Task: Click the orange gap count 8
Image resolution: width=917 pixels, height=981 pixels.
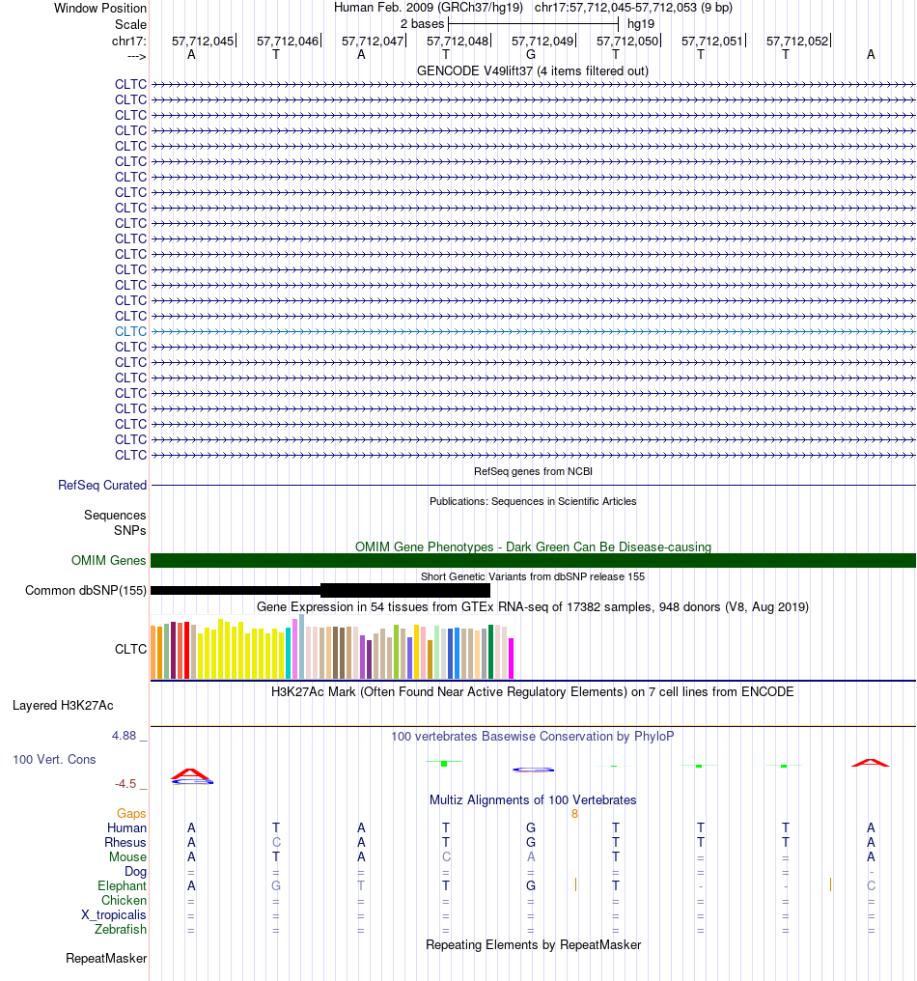Action: pyautogui.click(x=575, y=814)
